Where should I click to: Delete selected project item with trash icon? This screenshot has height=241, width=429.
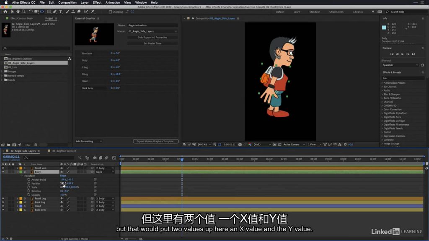coord(36,145)
